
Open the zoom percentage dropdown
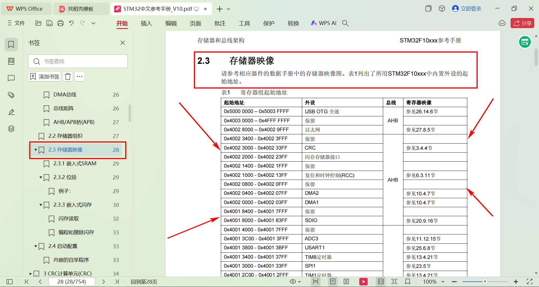(x=443, y=282)
